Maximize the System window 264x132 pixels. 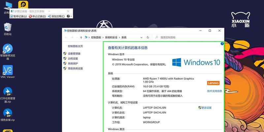[x=210, y=31]
